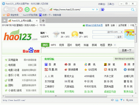Select the 视频 search tab
The width and height of the screenshot is (139, 105).
(62, 45)
